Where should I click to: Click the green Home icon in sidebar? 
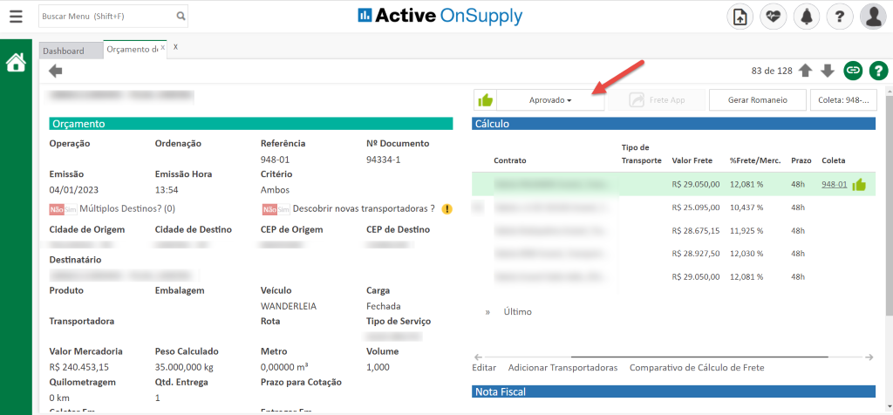[16, 63]
